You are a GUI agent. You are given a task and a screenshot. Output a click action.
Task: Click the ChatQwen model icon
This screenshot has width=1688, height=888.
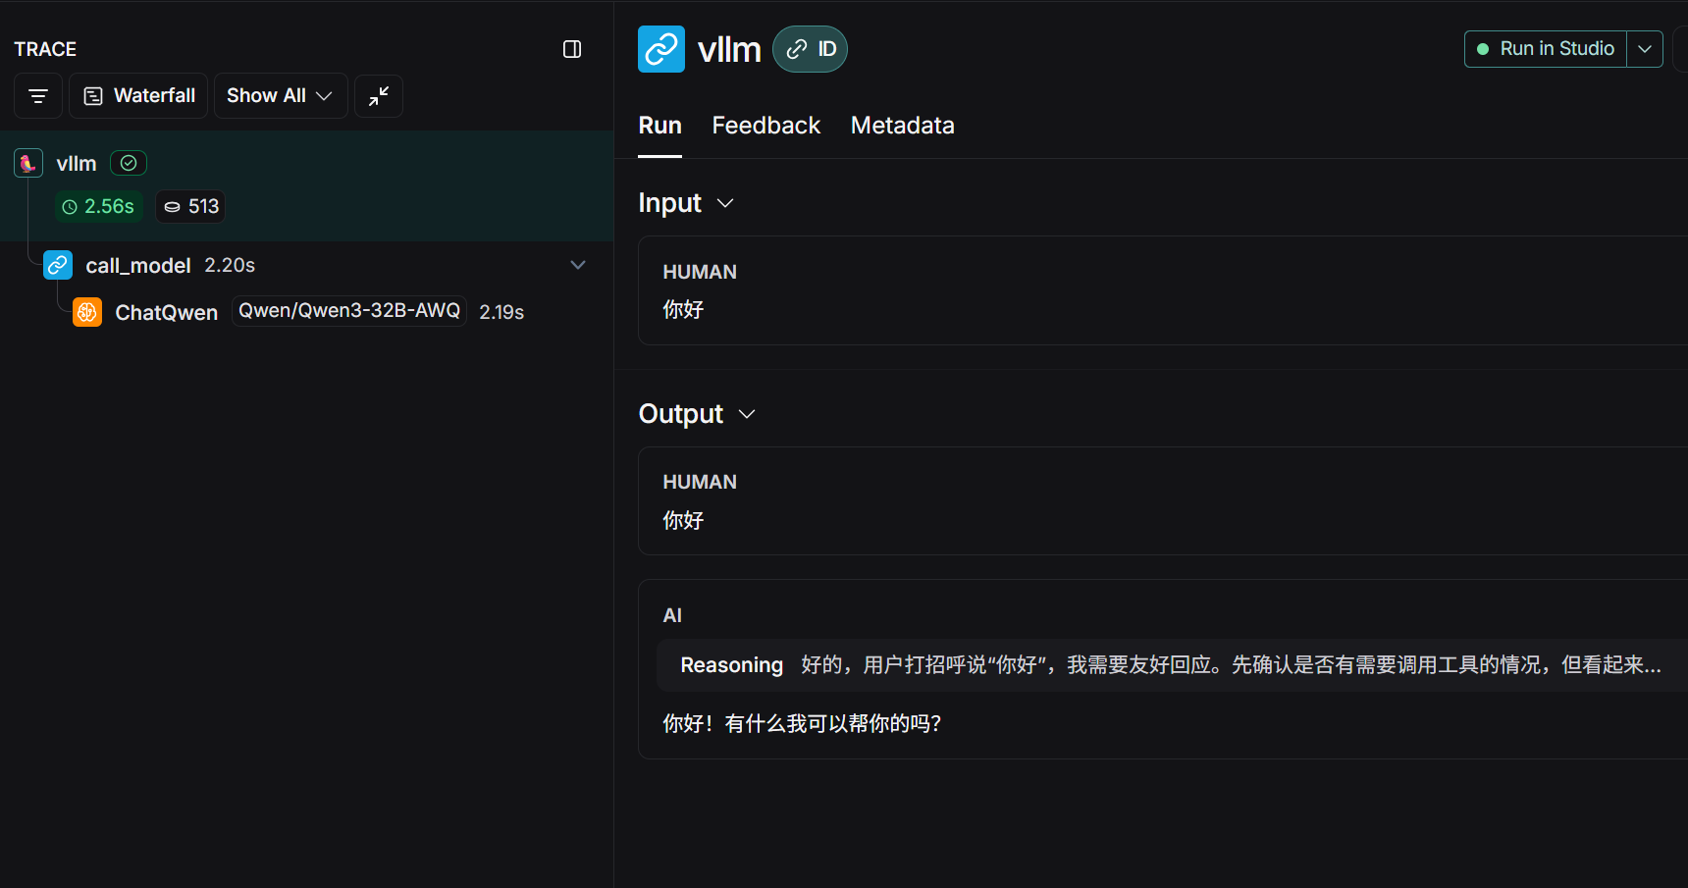87,311
